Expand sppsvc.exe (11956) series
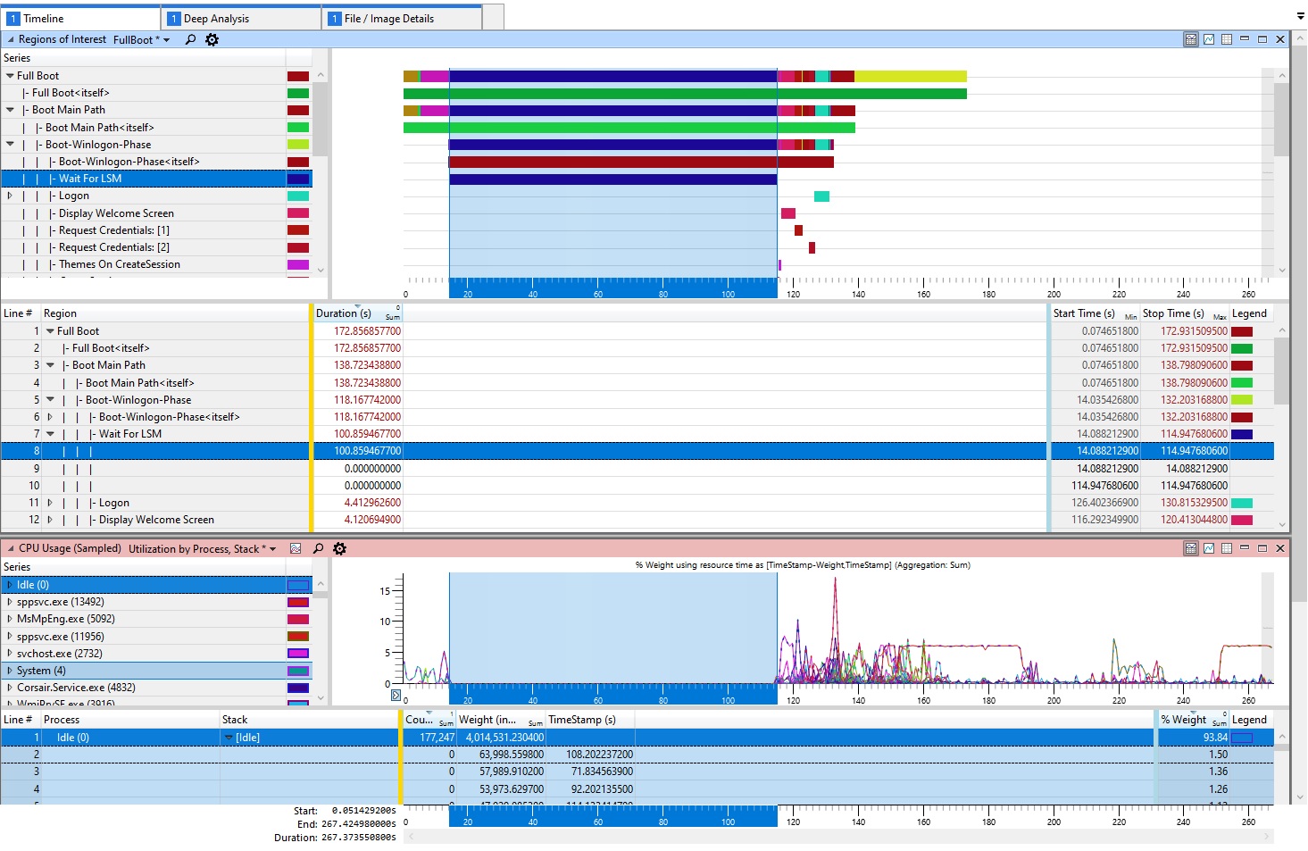Screen dimensions: 1308x851 click(x=10, y=637)
